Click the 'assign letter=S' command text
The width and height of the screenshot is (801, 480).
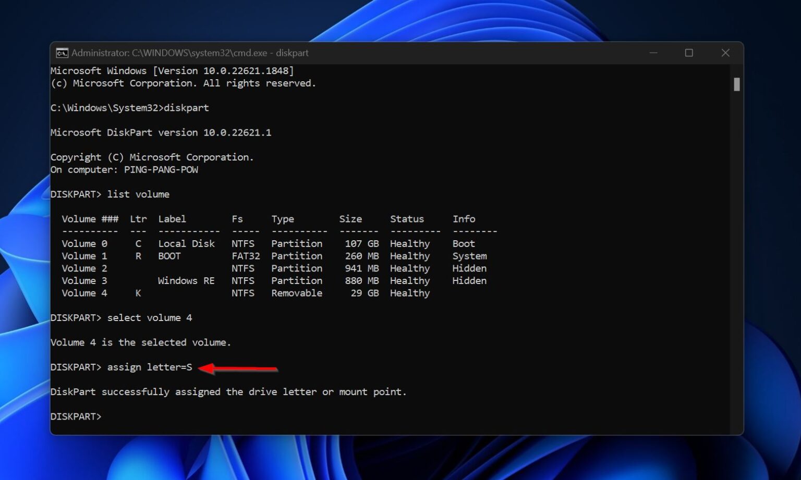(149, 367)
